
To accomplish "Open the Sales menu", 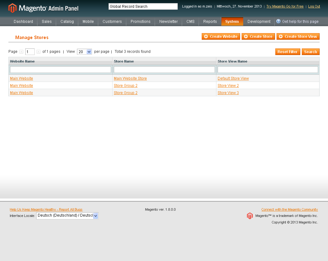I will tap(47, 21).
